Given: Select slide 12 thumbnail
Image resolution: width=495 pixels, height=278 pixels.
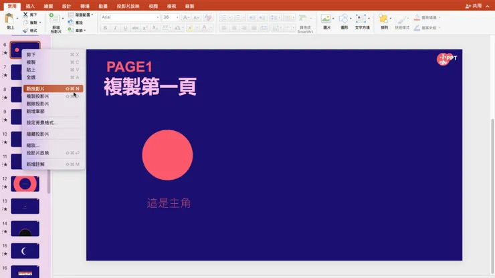Looking at the screenshot, I should [x=25, y=184].
